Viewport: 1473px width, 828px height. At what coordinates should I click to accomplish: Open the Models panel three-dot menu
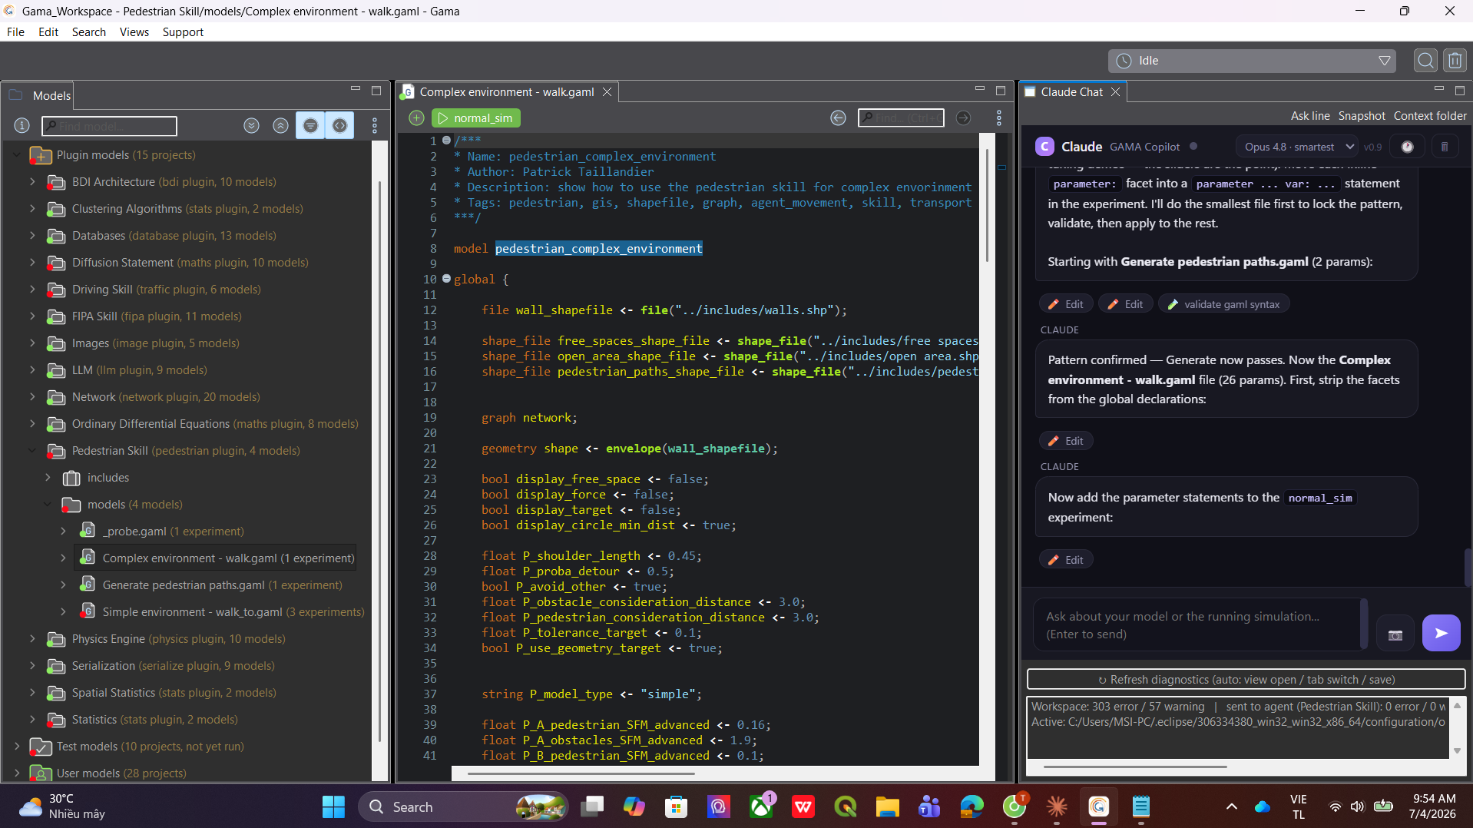(x=375, y=126)
